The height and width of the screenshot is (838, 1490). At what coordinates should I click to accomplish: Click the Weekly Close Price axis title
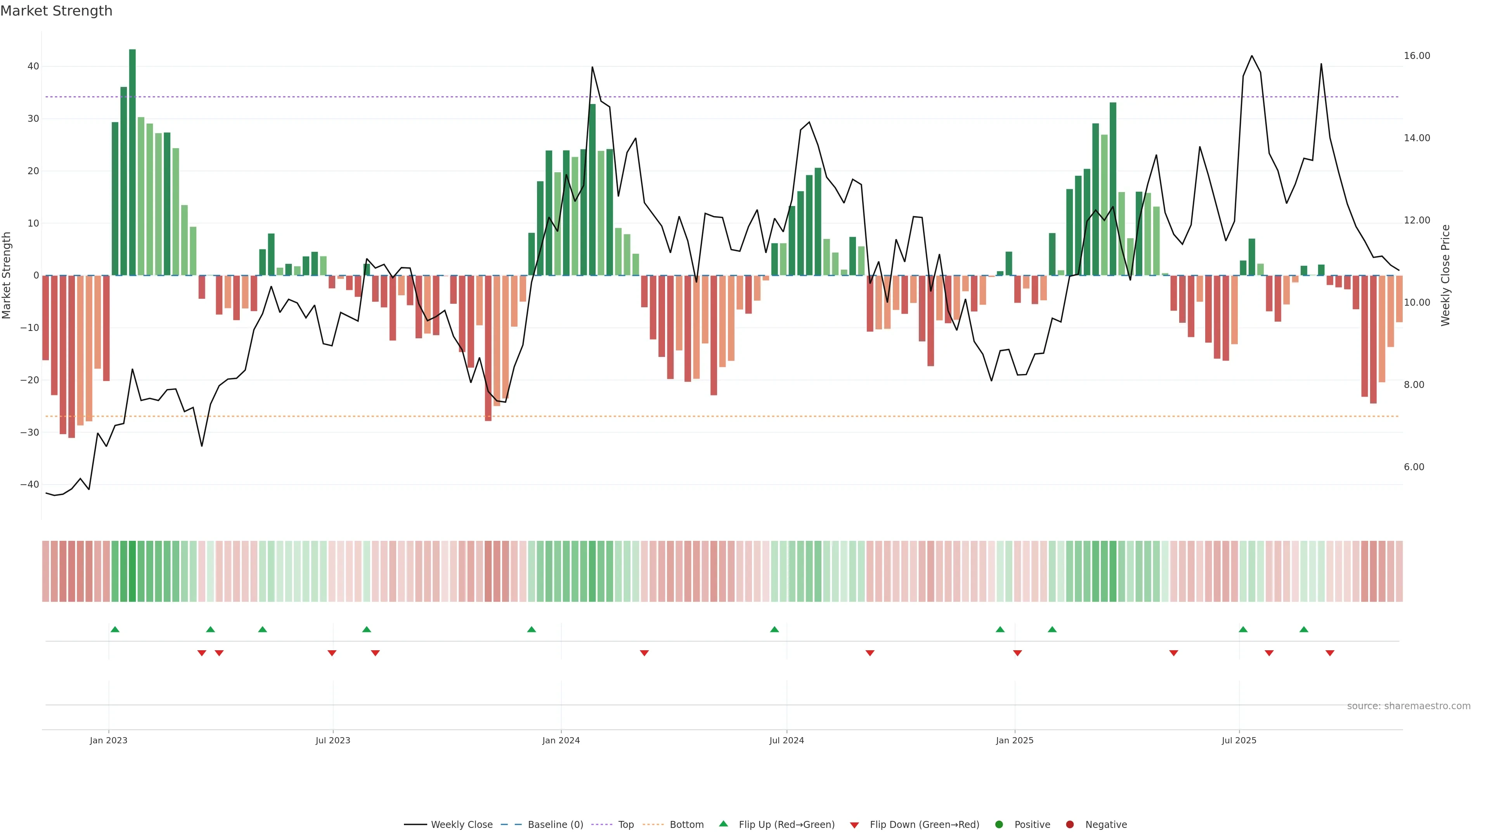[x=1445, y=275]
